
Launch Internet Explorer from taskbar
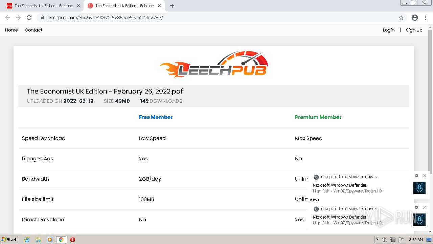(x=27, y=240)
